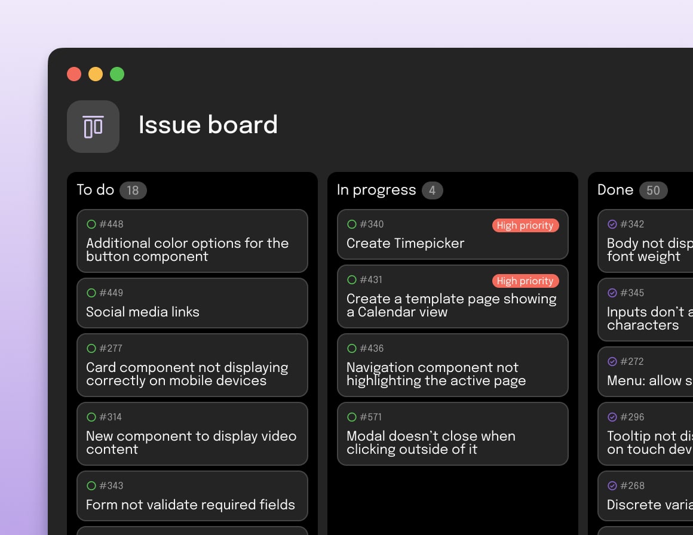Click the Issue board app logo icon
This screenshot has height=535, width=693.
[x=93, y=126]
